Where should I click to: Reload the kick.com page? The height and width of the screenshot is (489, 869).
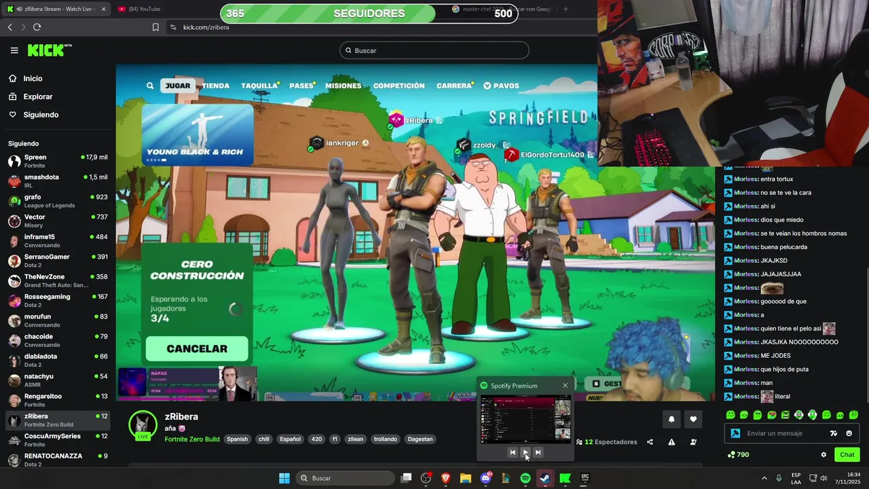[x=37, y=27]
